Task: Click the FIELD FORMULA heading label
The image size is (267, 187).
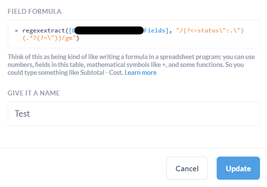Action: [34, 11]
